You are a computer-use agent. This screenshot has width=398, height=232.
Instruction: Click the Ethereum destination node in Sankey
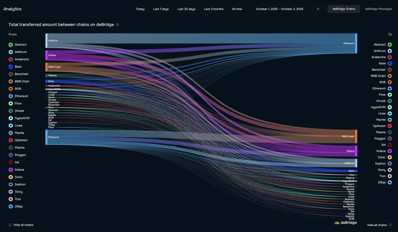[356, 43]
